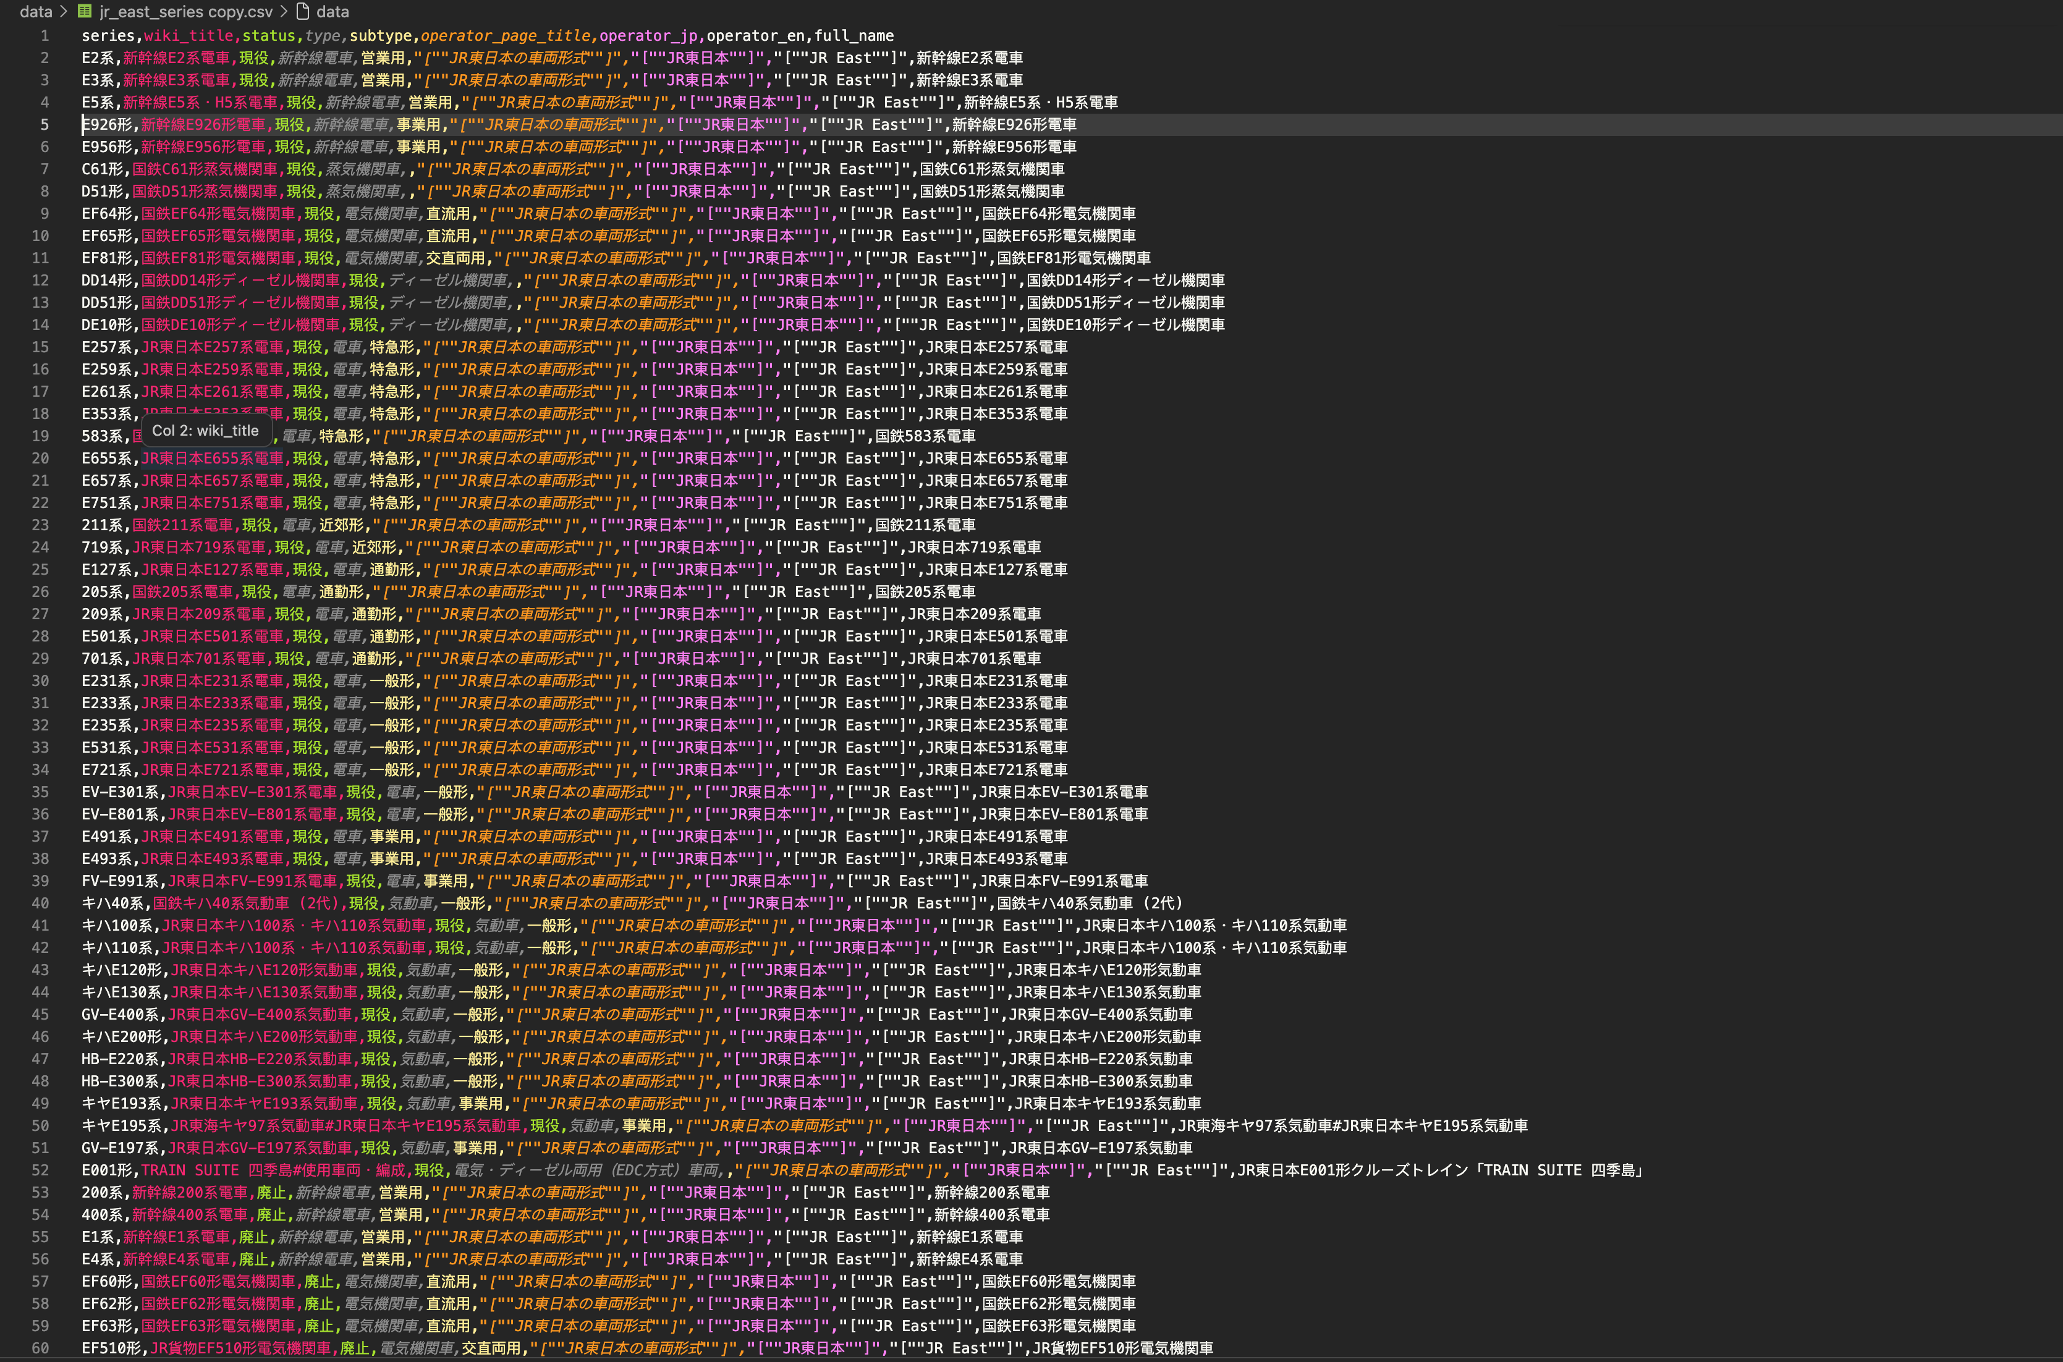This screenshot has width=2063, height=1362.
Task: Click the 'Col 2: wiki_title' hover tooltip
Action: 206,431
